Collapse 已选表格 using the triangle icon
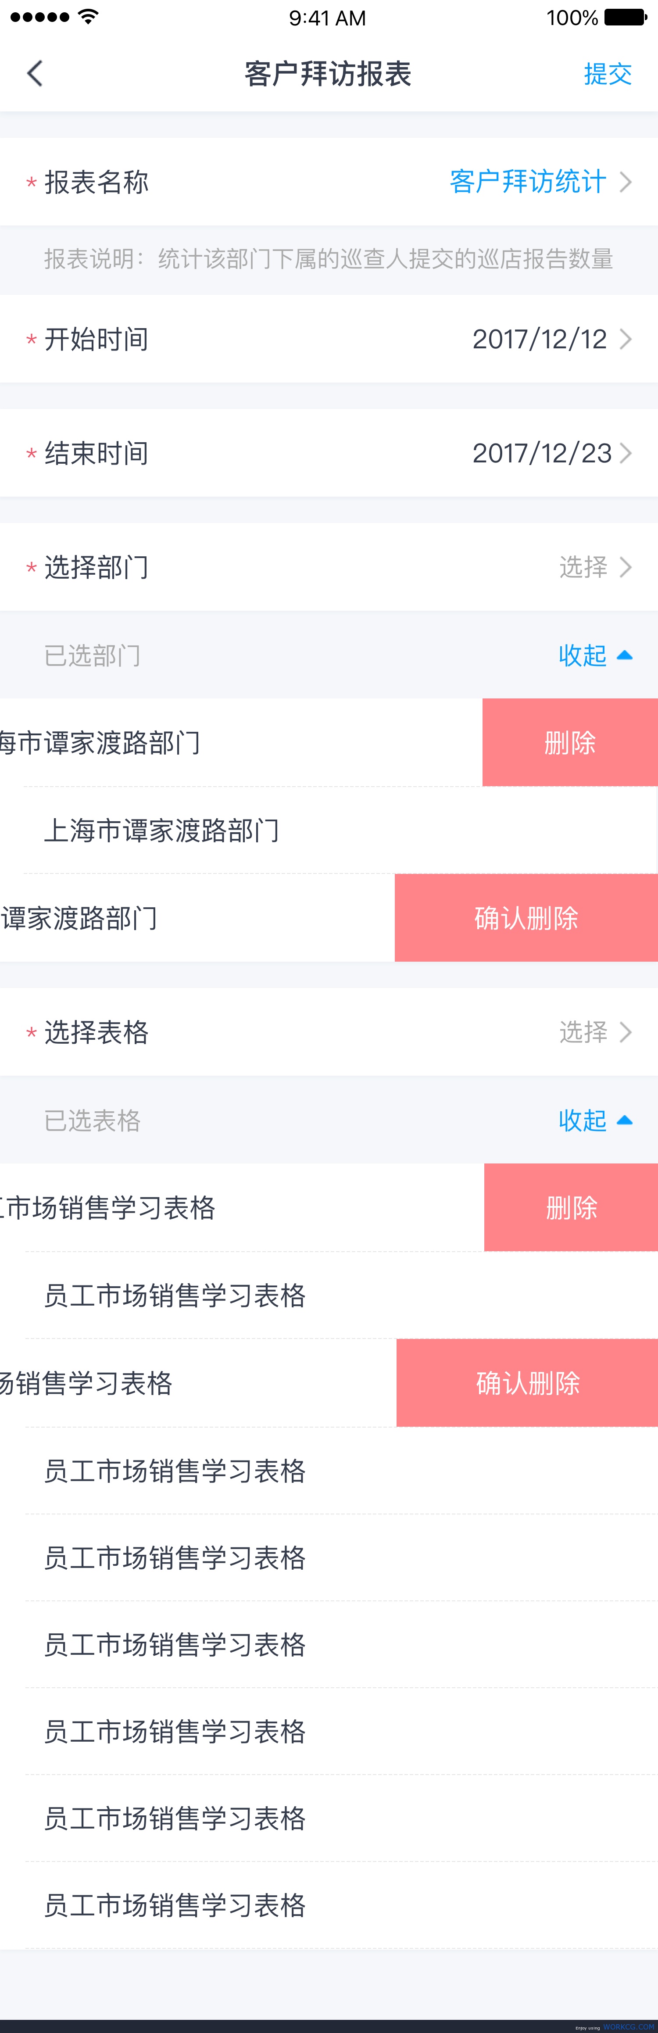This screenshot has width=658, height=2033. 624,1120
